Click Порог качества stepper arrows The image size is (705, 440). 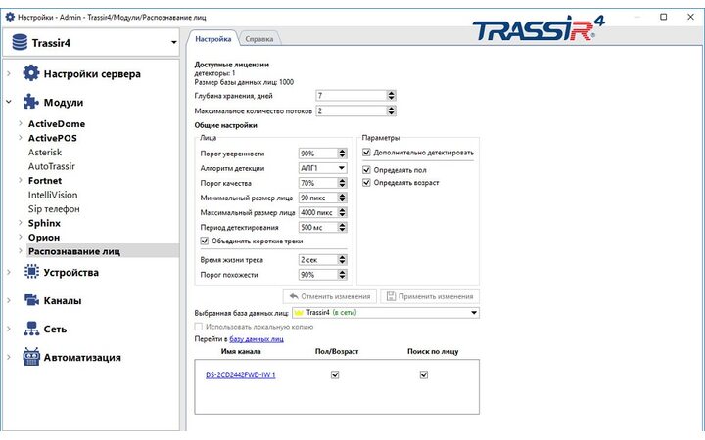pyautogui.click(x=342, y=183)
